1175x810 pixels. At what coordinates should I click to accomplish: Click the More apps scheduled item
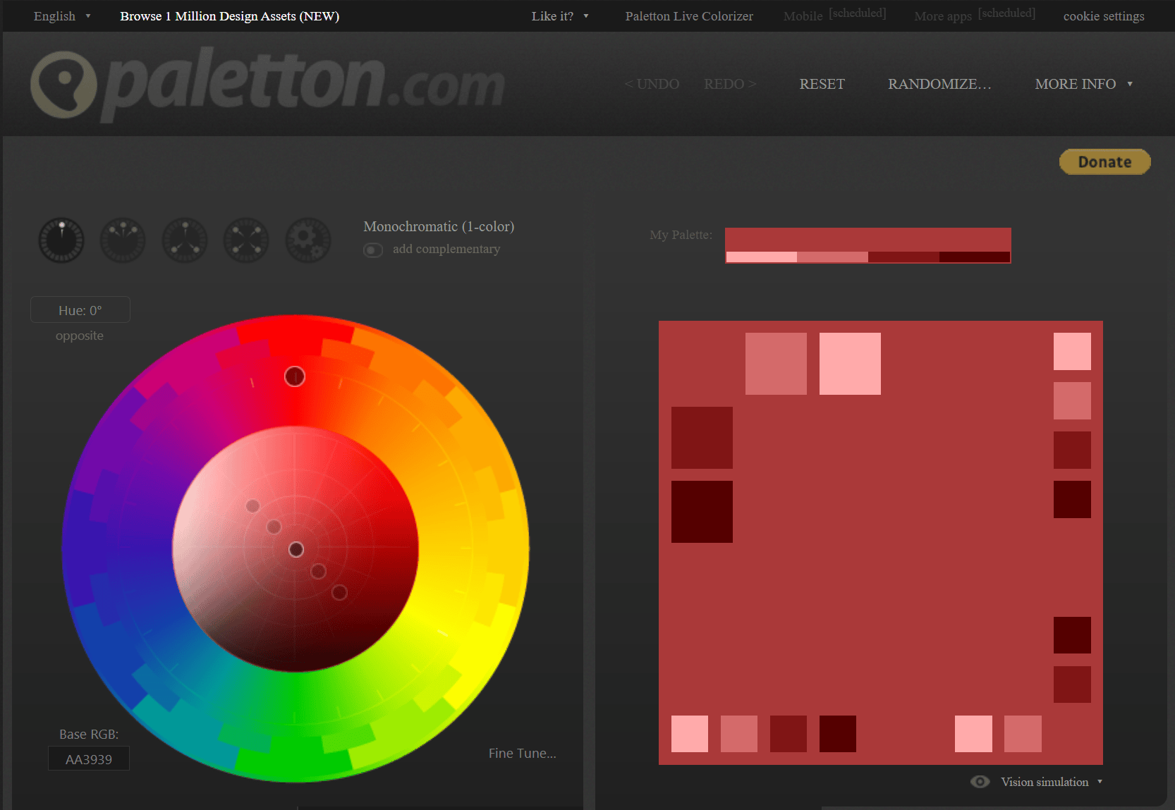click(975, 16)
